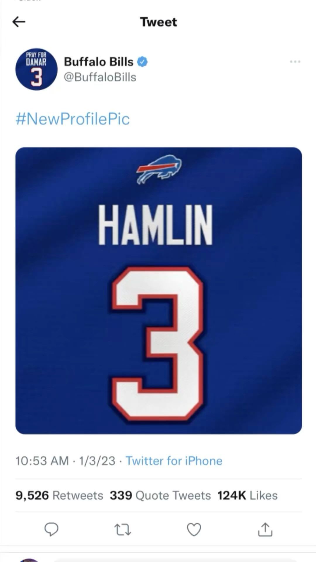View the 124K Likes list
Screen dimensions: 316x562
pyautogui.click(x=248, y=495)
